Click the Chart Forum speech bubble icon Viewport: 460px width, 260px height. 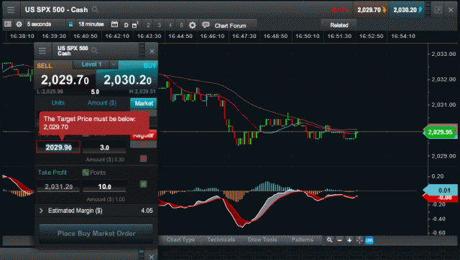(x=206, y=25)
